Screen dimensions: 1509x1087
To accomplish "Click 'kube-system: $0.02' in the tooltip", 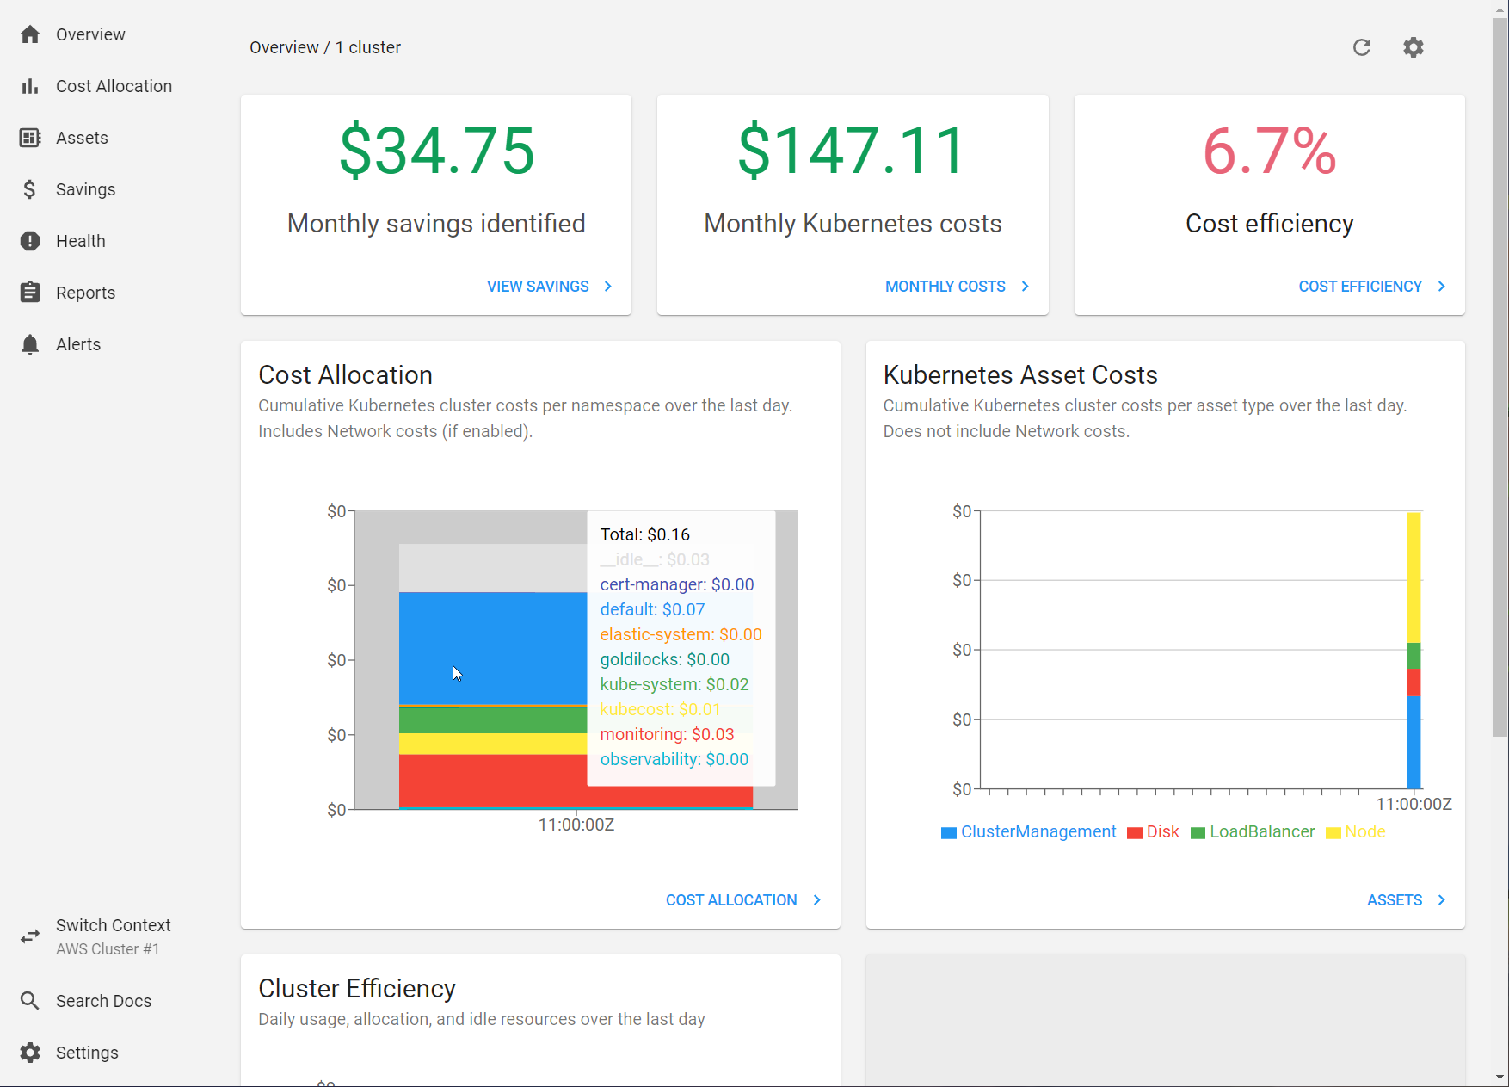I will click(x=674, y=684).
